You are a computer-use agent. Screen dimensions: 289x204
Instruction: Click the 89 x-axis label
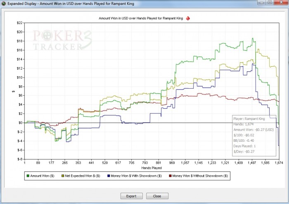[38, 163]
